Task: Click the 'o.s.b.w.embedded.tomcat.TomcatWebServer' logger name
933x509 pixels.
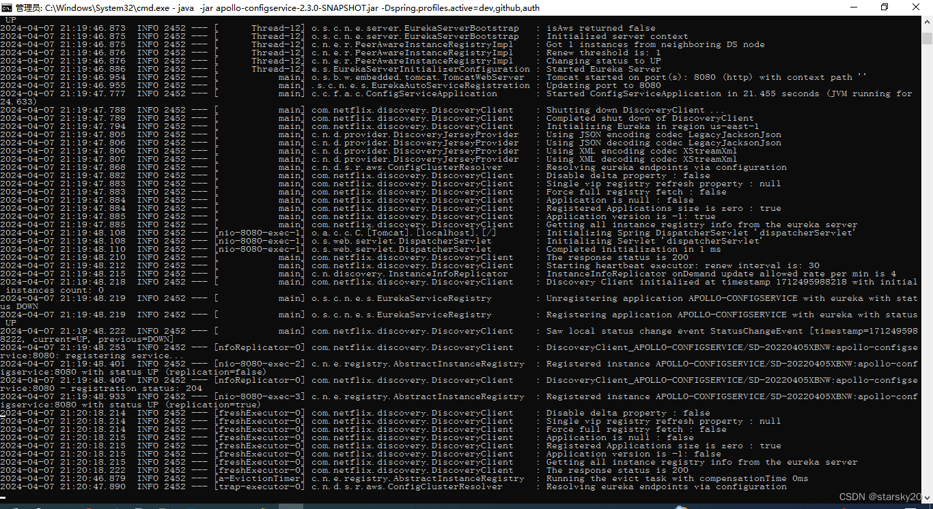Action: point(418,77)
